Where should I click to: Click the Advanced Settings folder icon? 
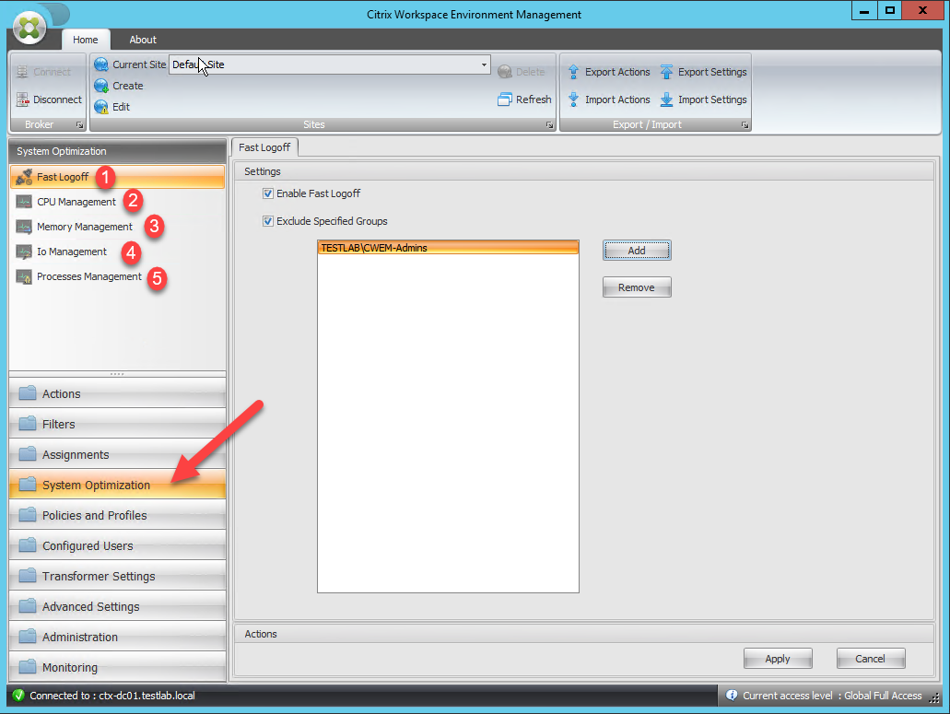pyautogui.click(x=28, y=605)
